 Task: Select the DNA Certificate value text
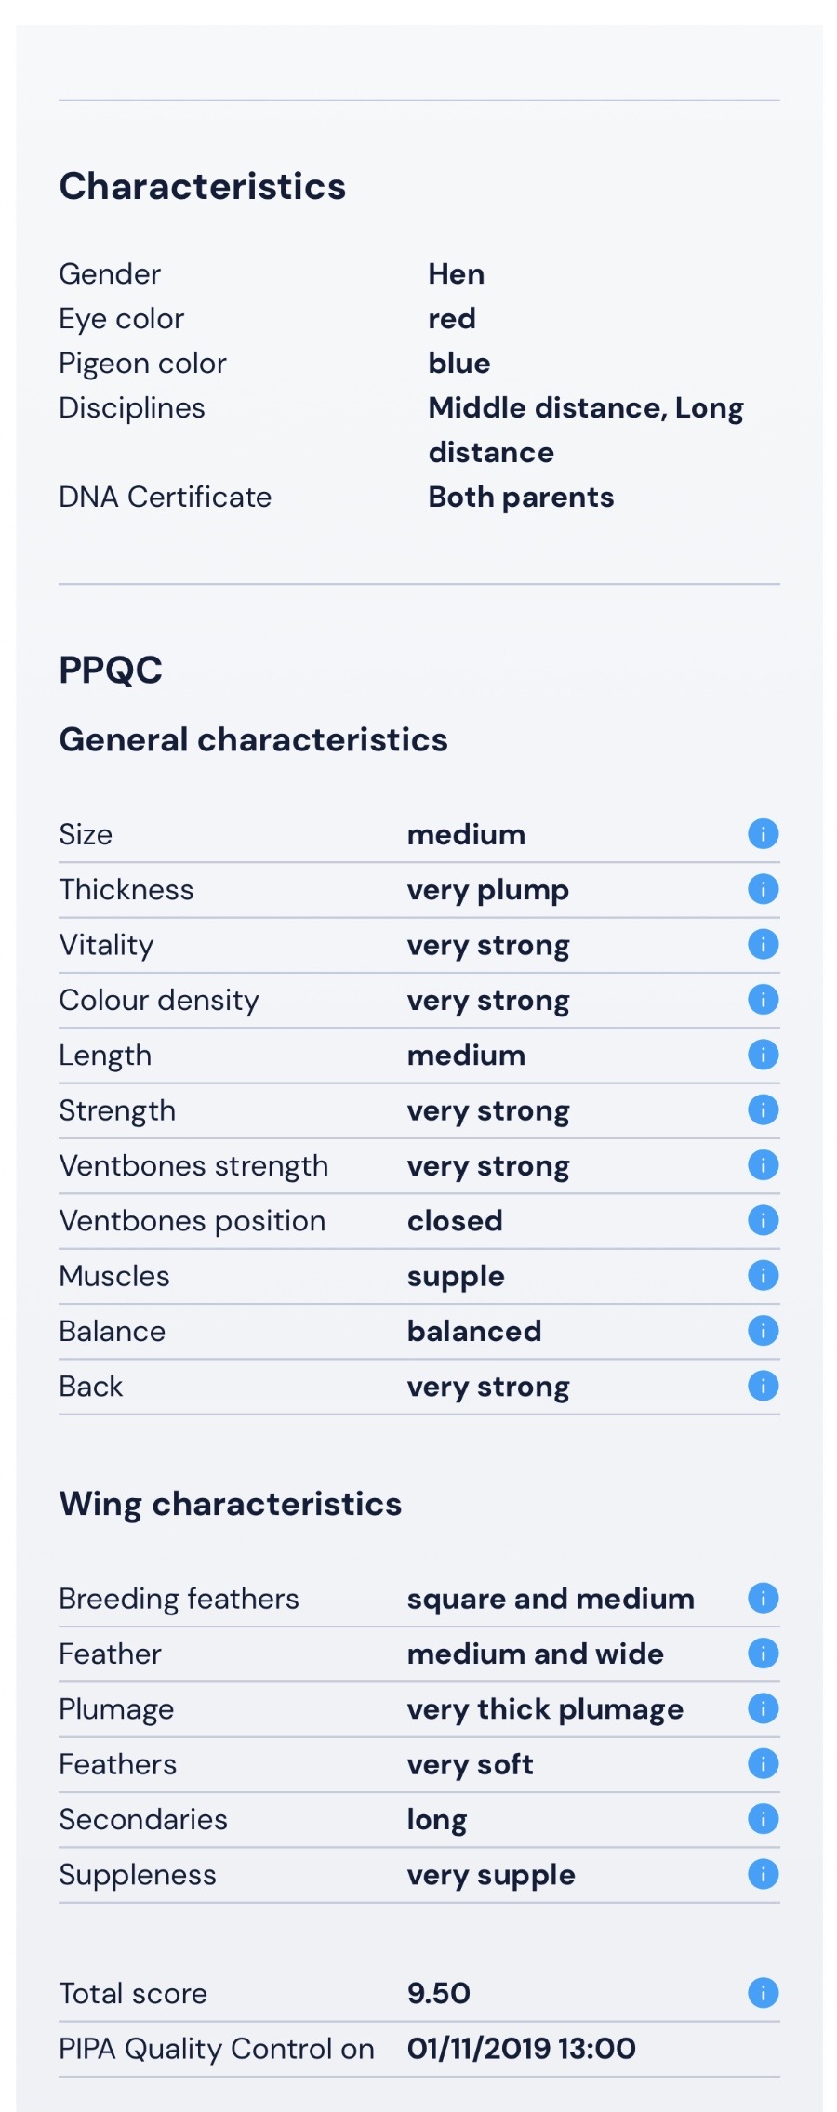[x=521, y=498]
